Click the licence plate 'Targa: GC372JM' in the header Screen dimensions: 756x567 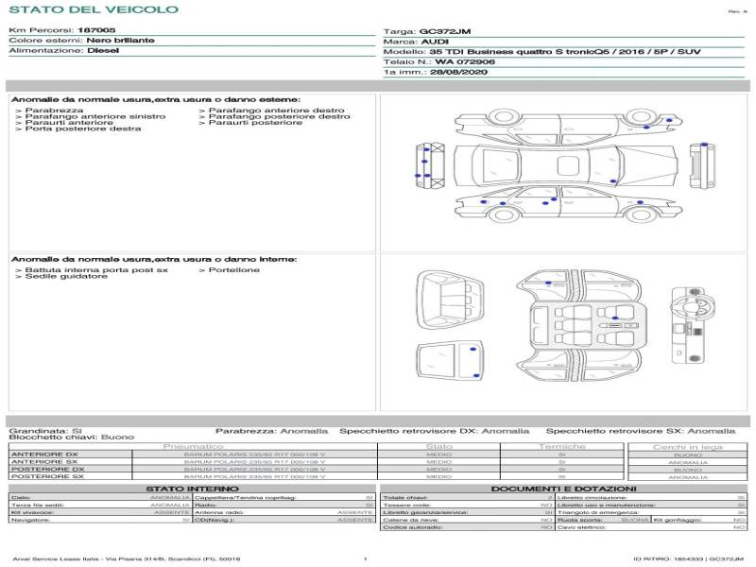coord(427,32)
